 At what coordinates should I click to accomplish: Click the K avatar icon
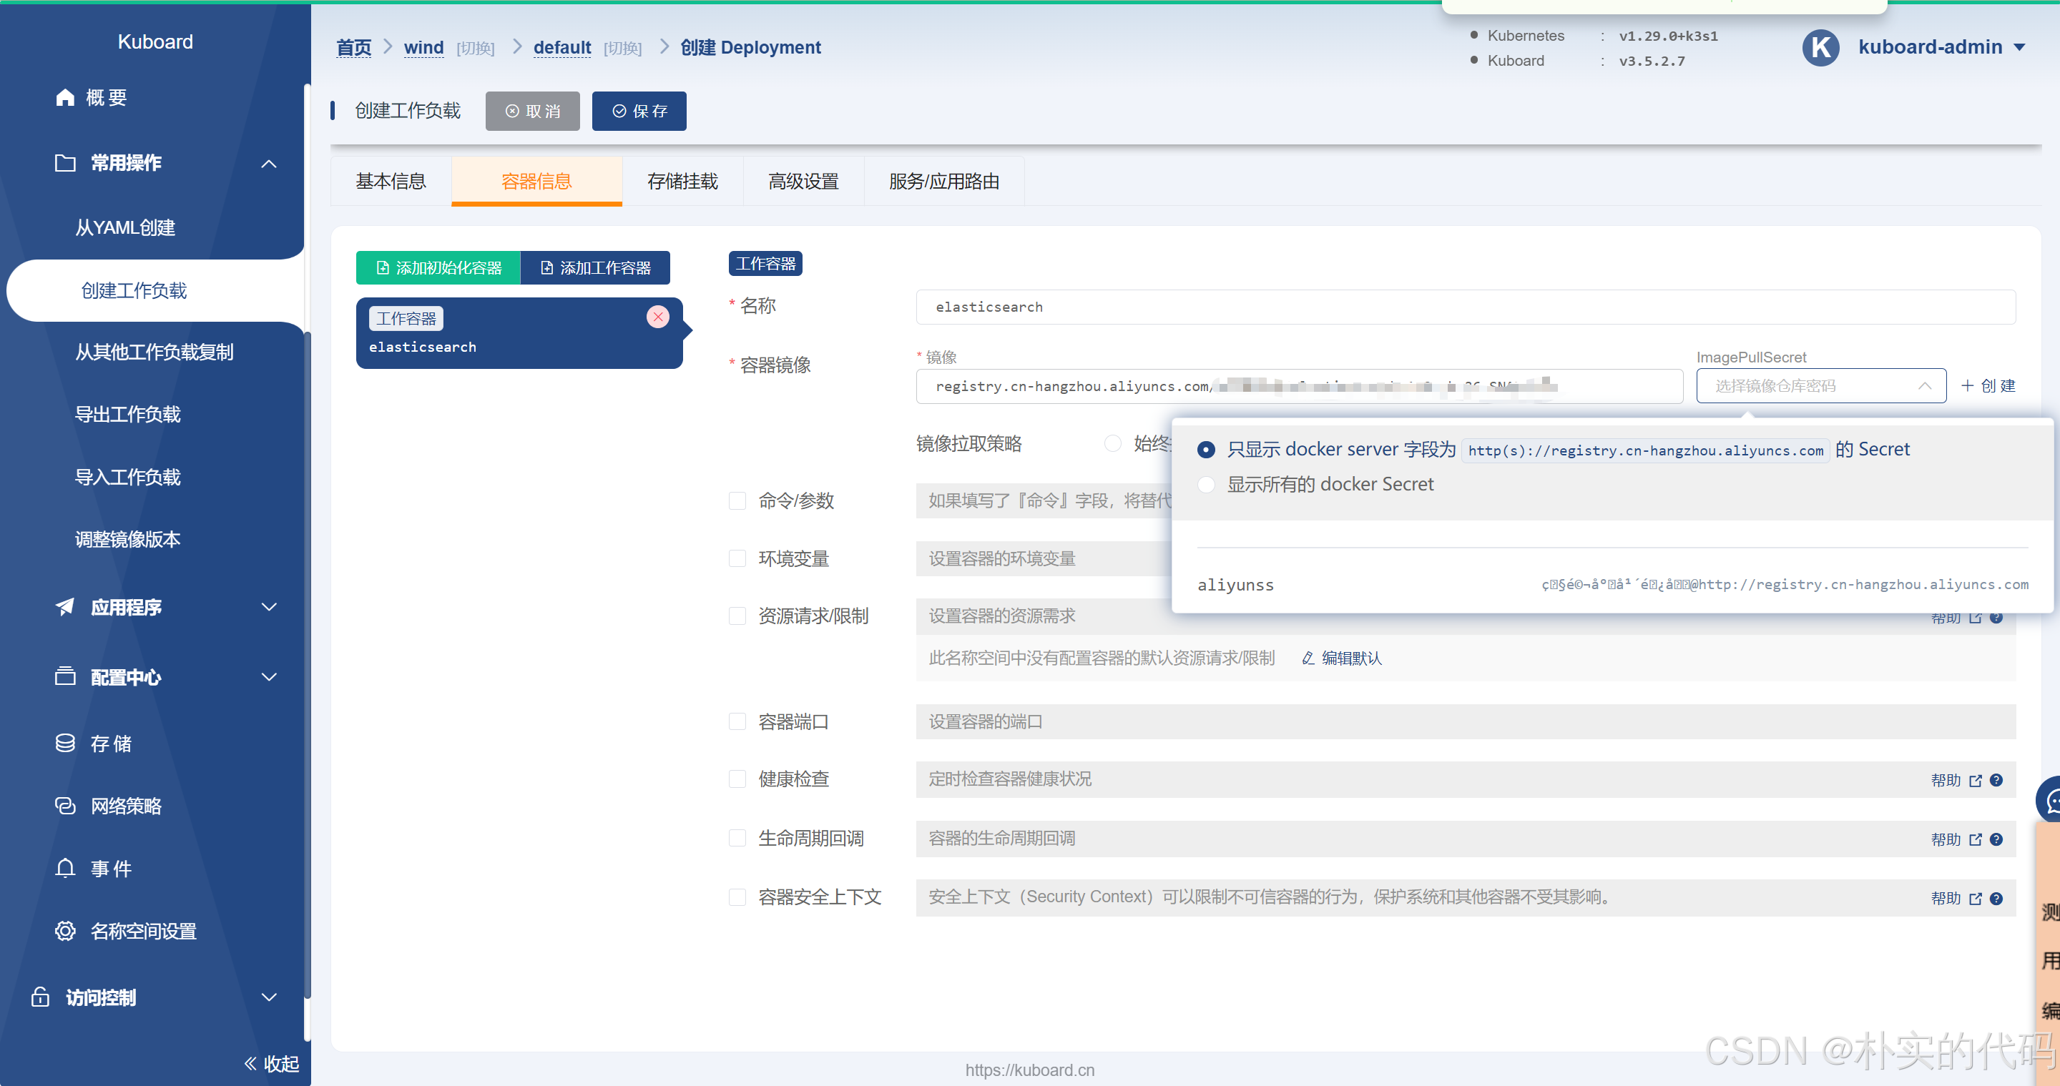click(1821, 48)
